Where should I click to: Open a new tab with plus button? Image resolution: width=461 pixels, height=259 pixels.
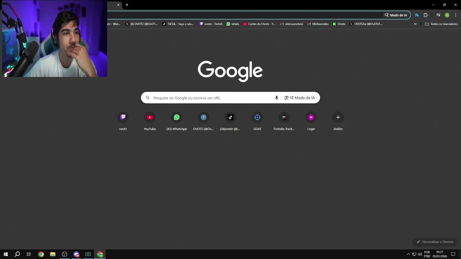pos(127,5)
